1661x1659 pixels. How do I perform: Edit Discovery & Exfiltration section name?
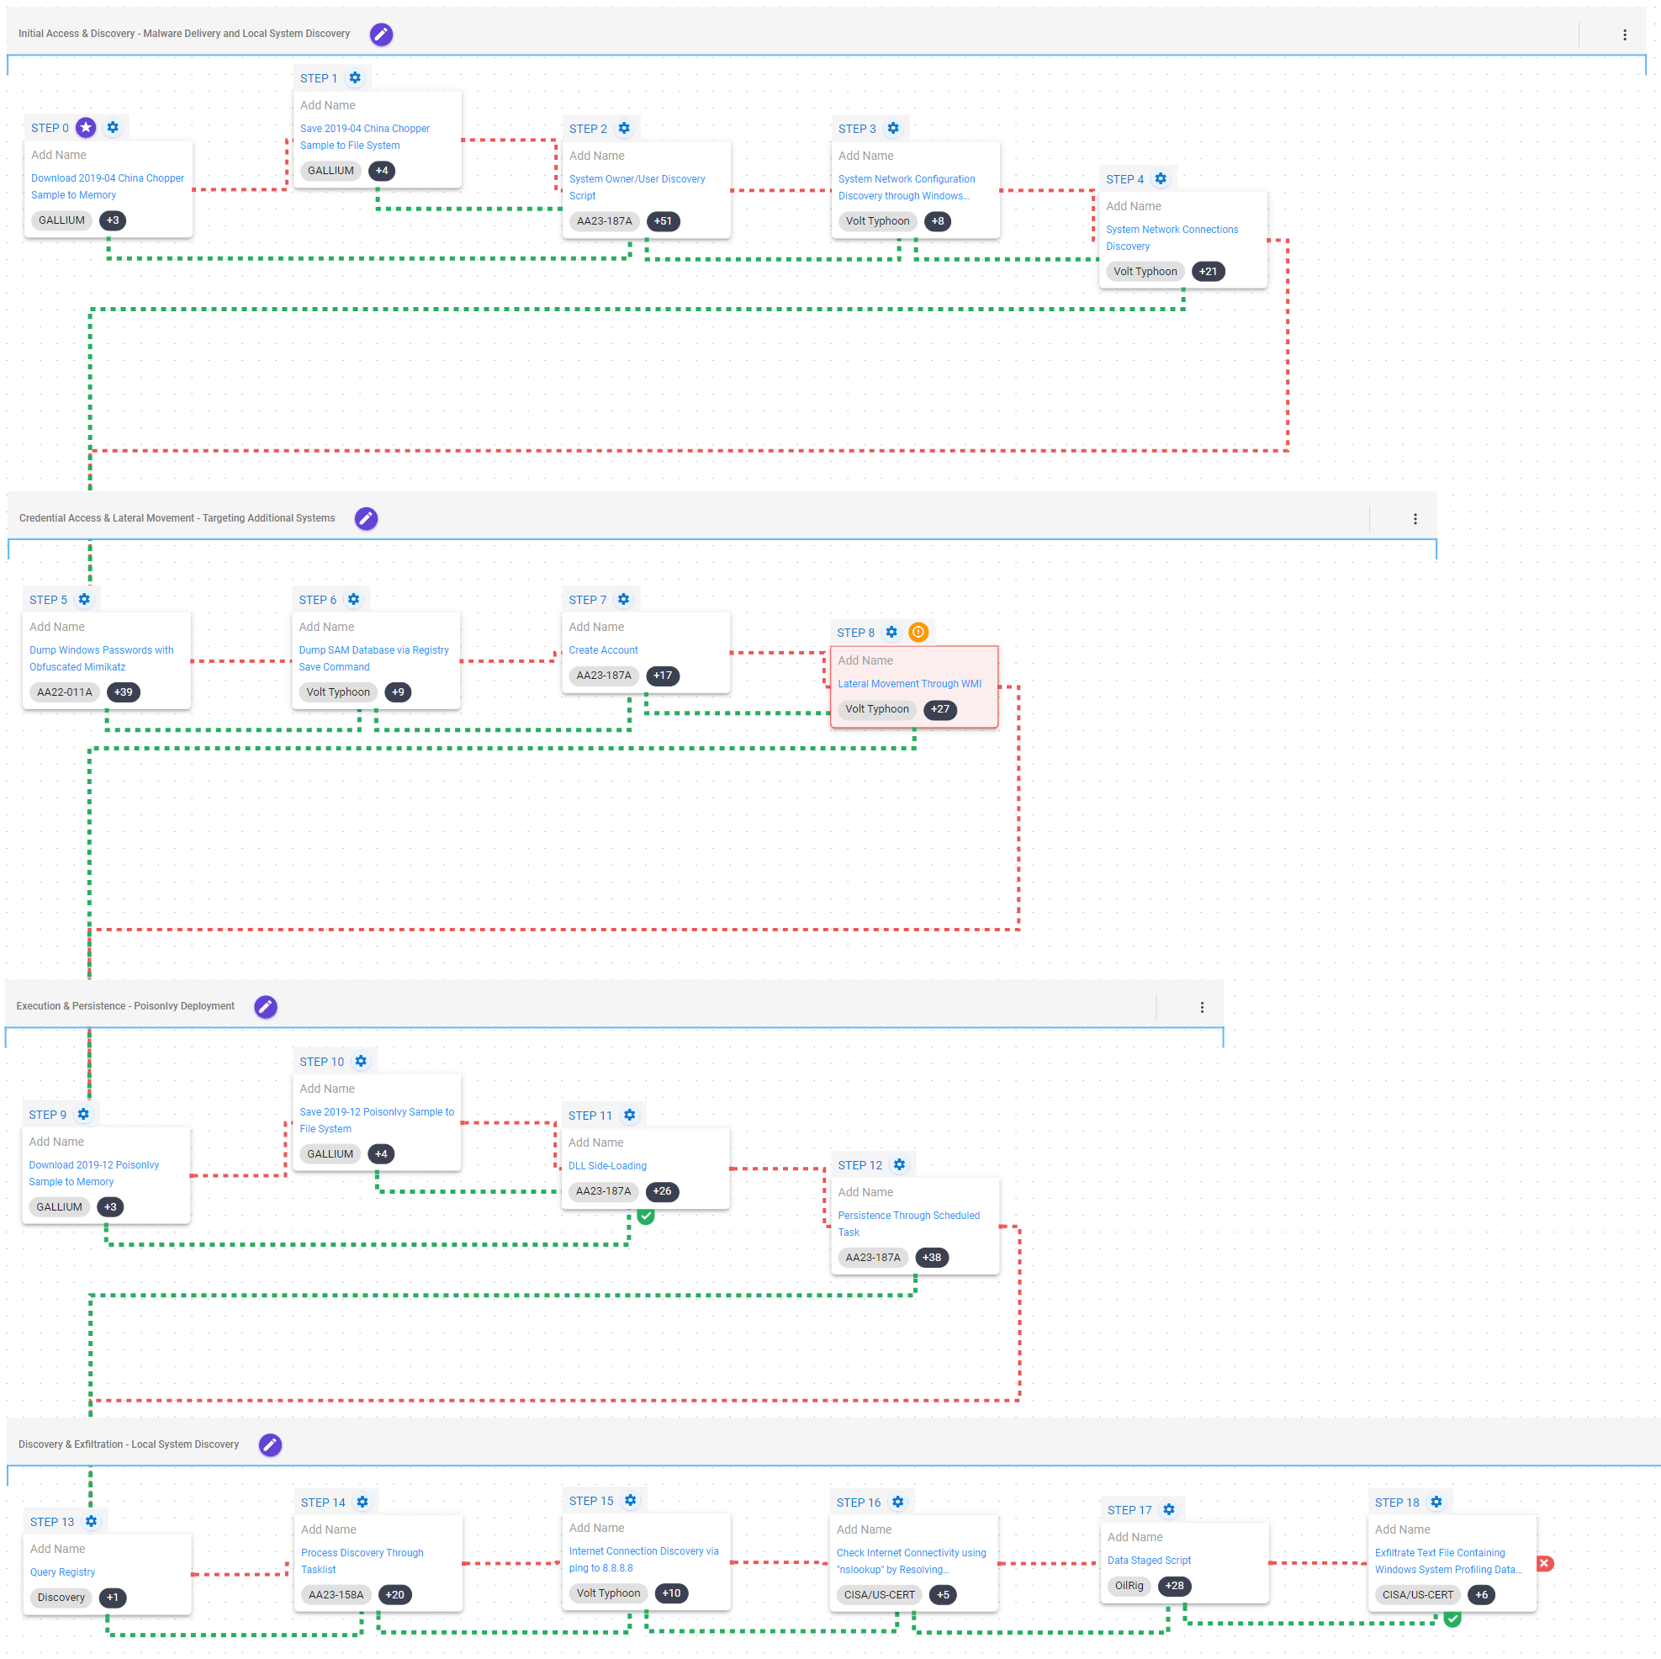click(x=270, y=1444)
